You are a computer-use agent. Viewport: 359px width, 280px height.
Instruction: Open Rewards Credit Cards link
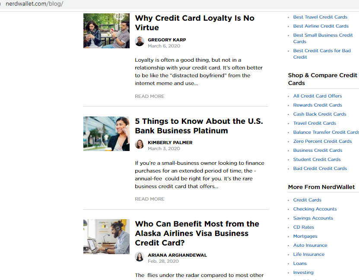(318, 105)
